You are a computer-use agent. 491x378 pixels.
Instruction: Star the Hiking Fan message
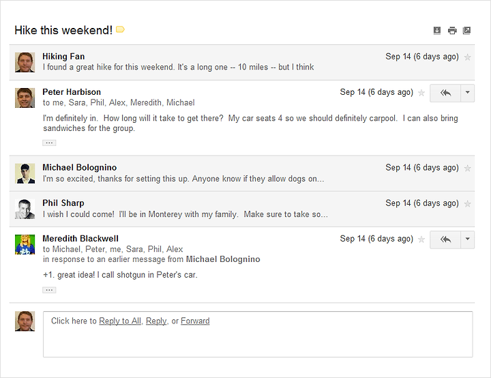point(468,57)
